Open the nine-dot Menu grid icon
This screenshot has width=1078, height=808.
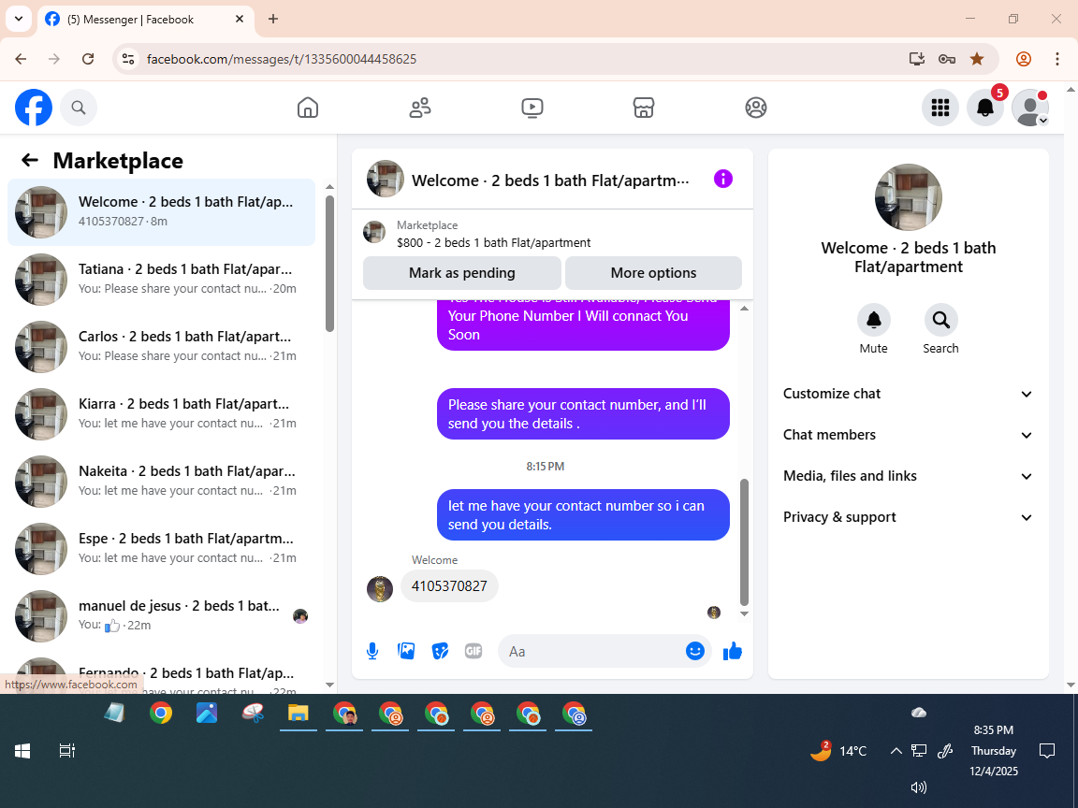[x=940, y=108]
